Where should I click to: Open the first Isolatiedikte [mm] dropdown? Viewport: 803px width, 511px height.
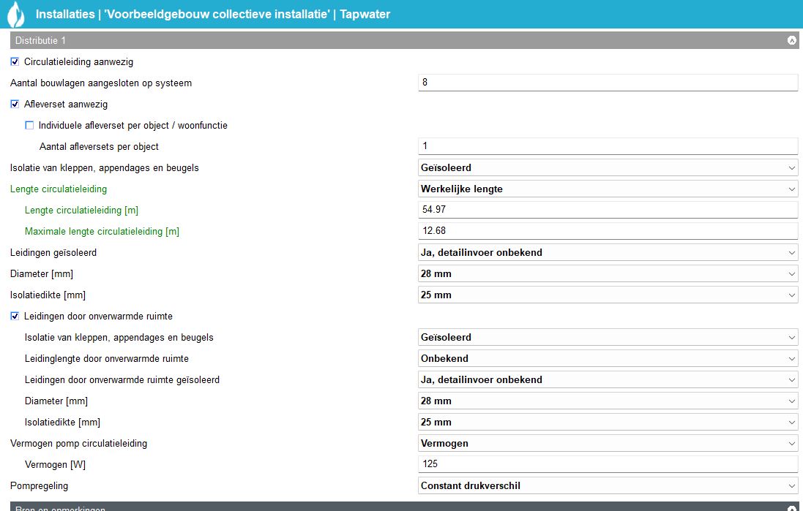[x=608, y=295]
